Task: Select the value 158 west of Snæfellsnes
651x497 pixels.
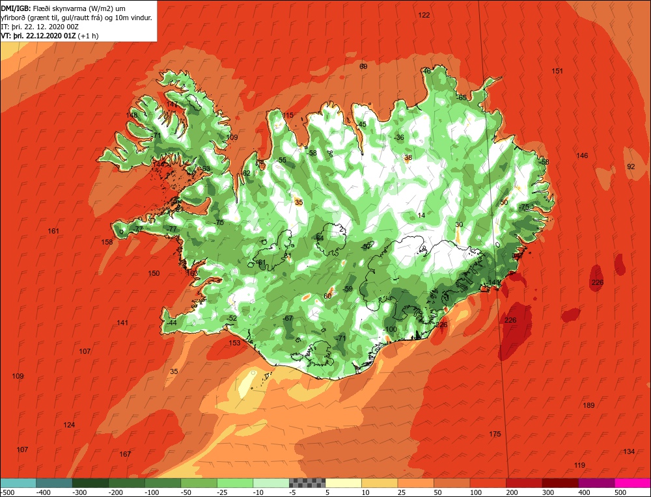Action: (x=107, y=242)
